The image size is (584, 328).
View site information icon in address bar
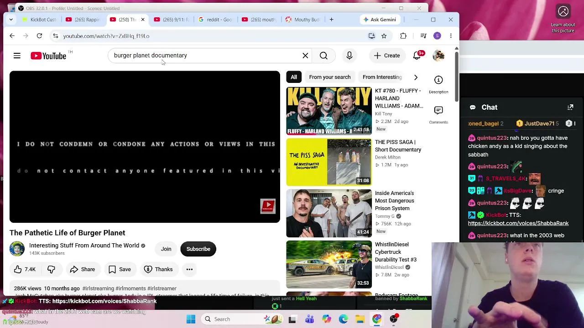(55, 36)
